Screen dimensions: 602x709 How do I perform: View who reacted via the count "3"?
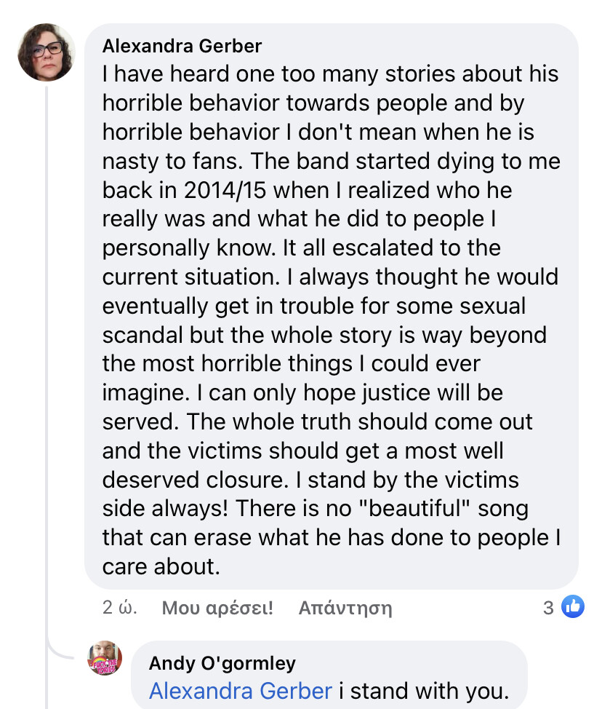point(548,608)
